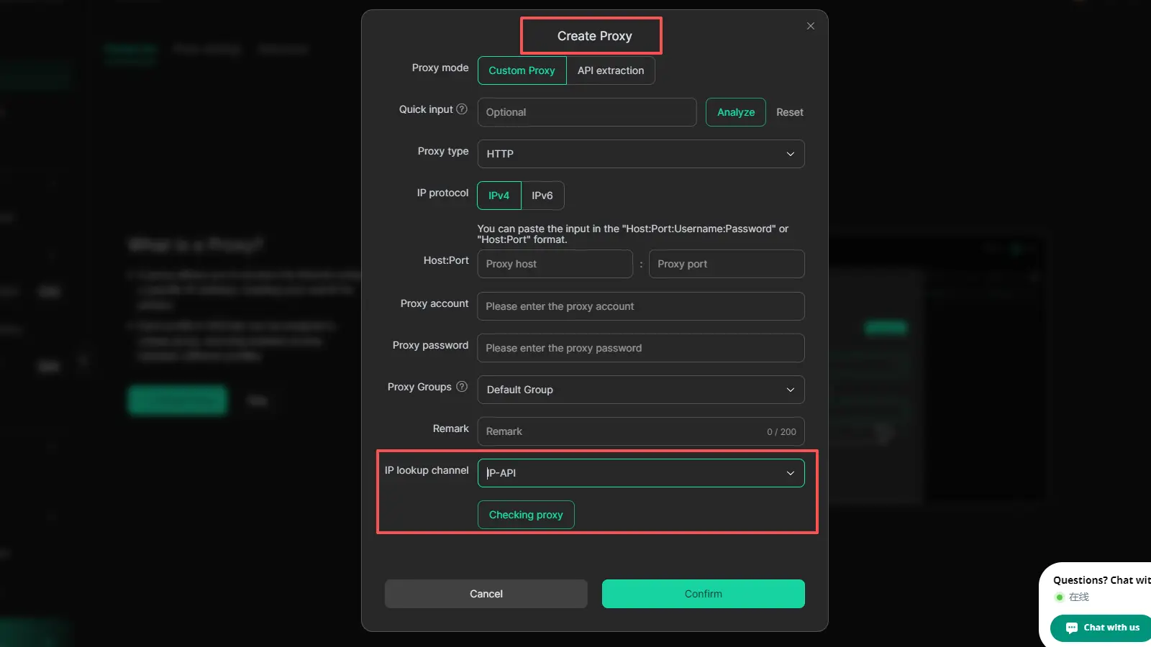Confirm the proxy creation

coord(703,594)
